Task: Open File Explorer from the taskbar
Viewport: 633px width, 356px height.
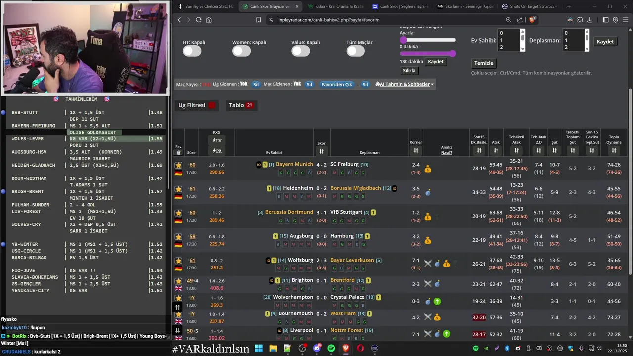Action: point(273,348)
